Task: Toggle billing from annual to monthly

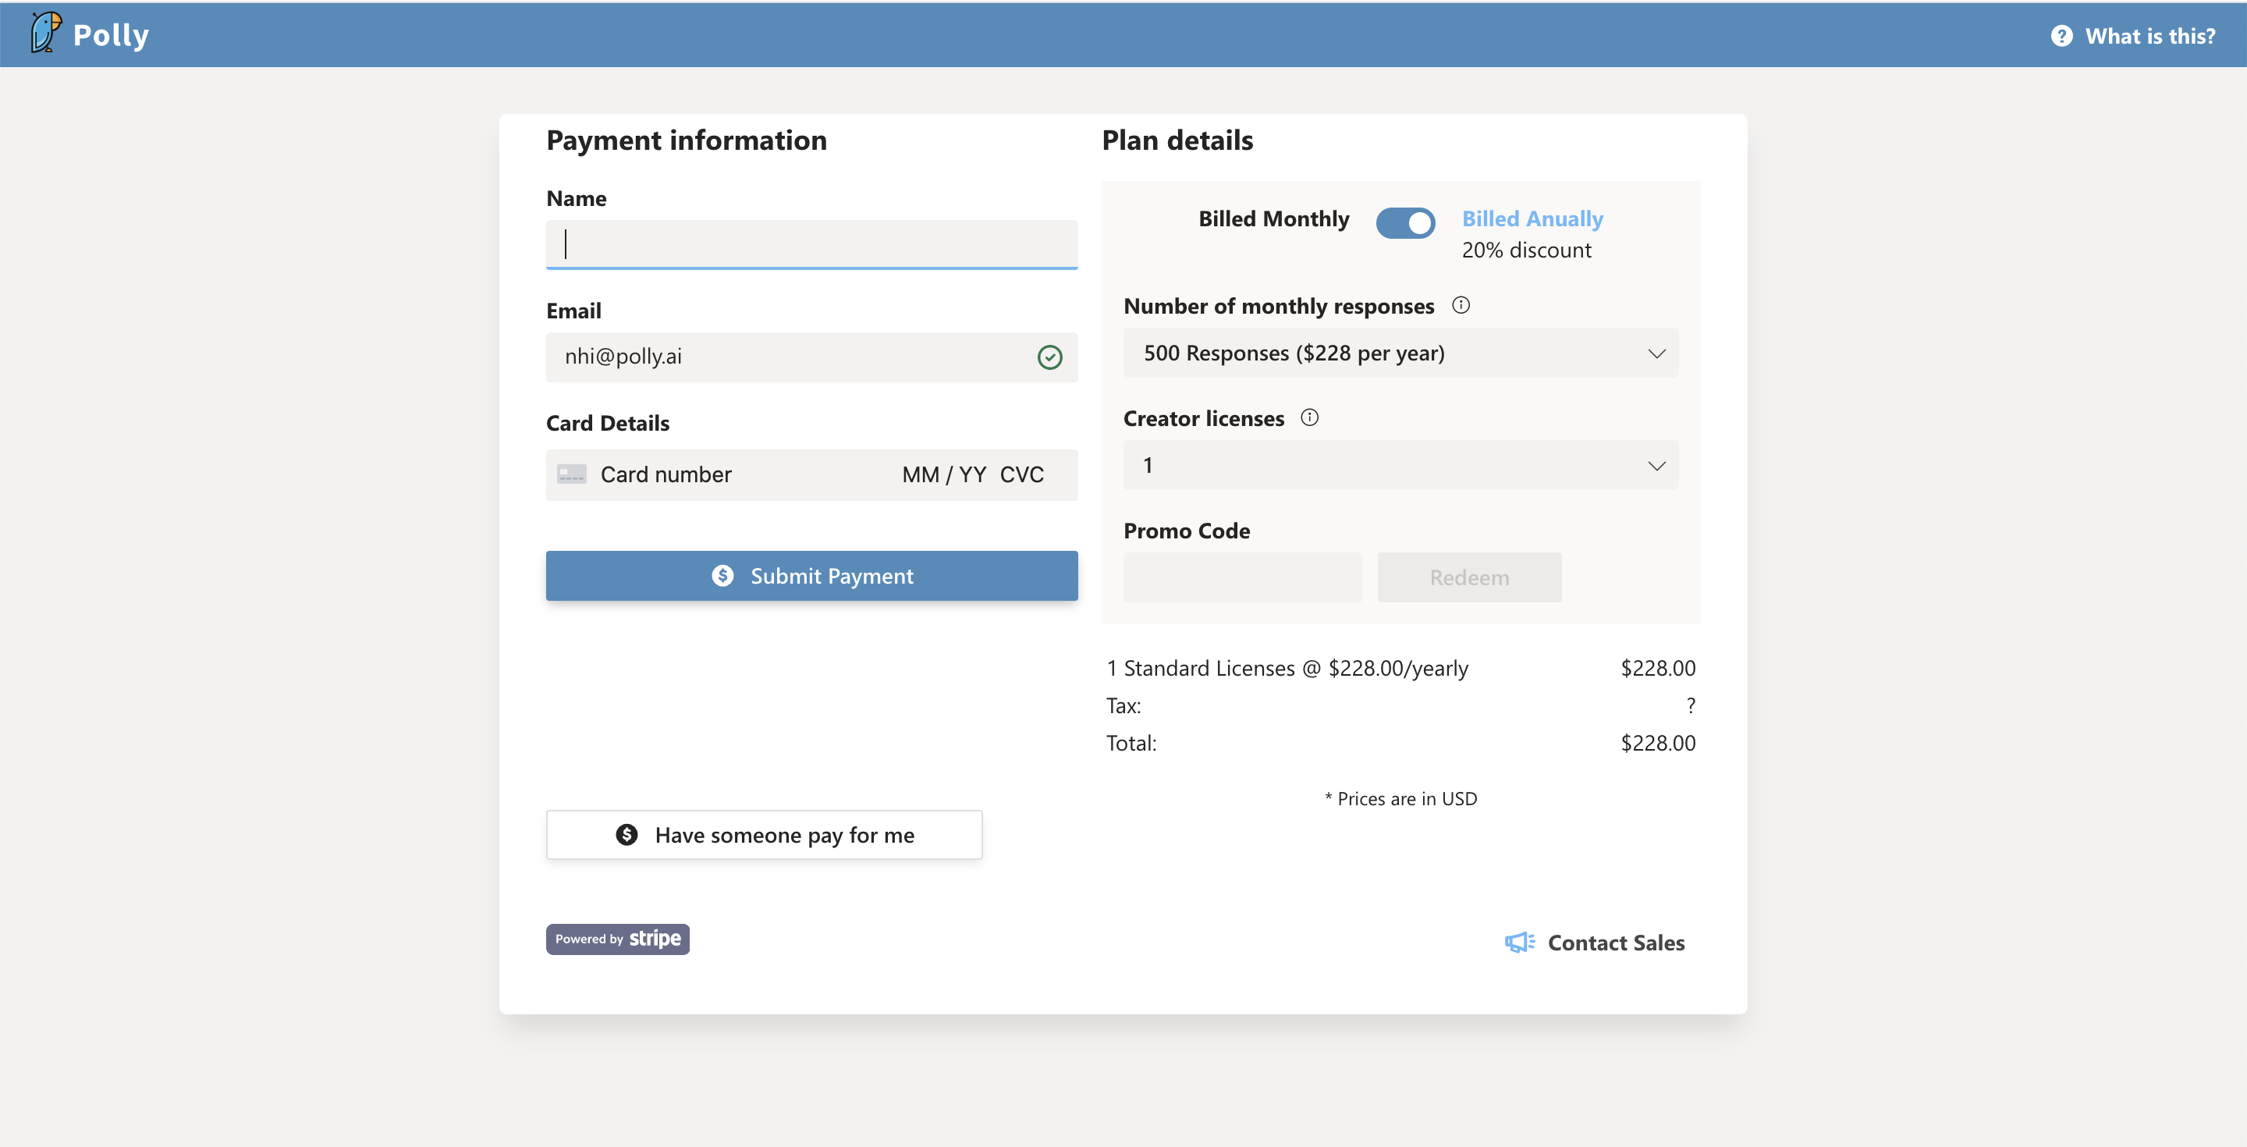Action: pos(1405,222)
